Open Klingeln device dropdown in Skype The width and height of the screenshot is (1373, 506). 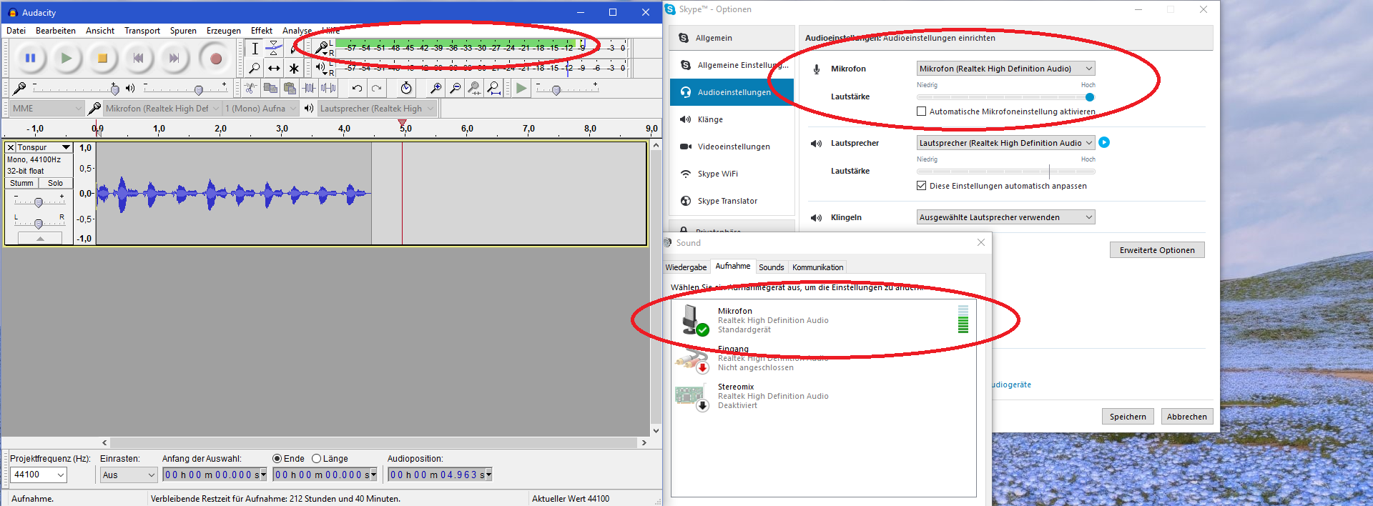click(1006, 217)
